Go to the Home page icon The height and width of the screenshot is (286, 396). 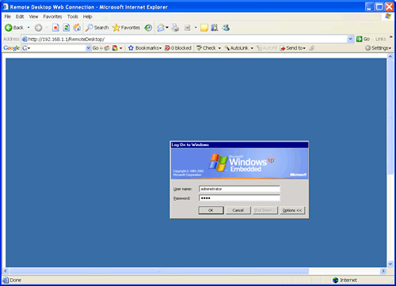pyautogui.click(x=77, y=28)
